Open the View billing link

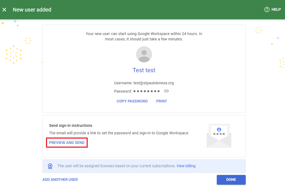coord(186,166)
